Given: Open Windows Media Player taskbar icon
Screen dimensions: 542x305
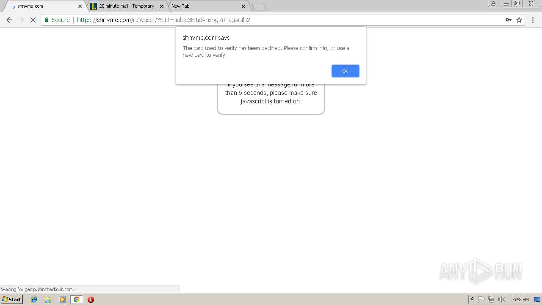Looking at the screenshot, I should tap(62, 299).
